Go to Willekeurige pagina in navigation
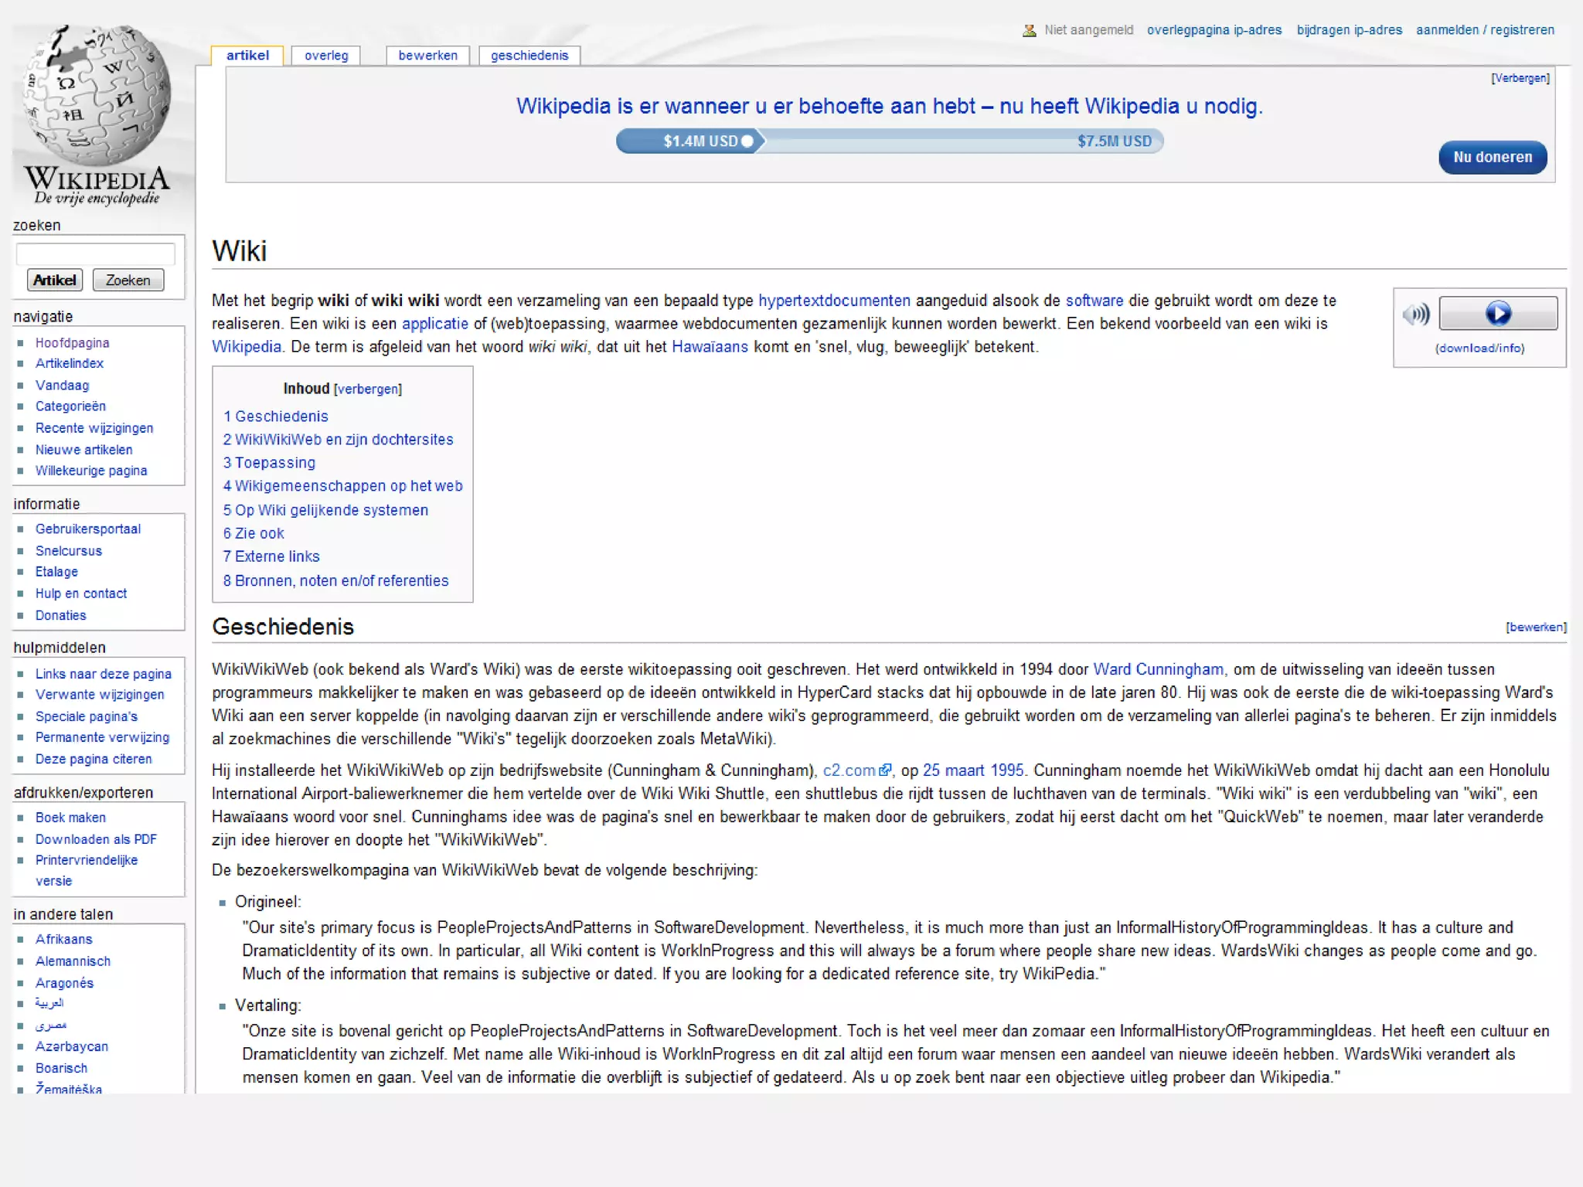The height and width of the screenshot is (1187, 1583). tap(91, 471)
